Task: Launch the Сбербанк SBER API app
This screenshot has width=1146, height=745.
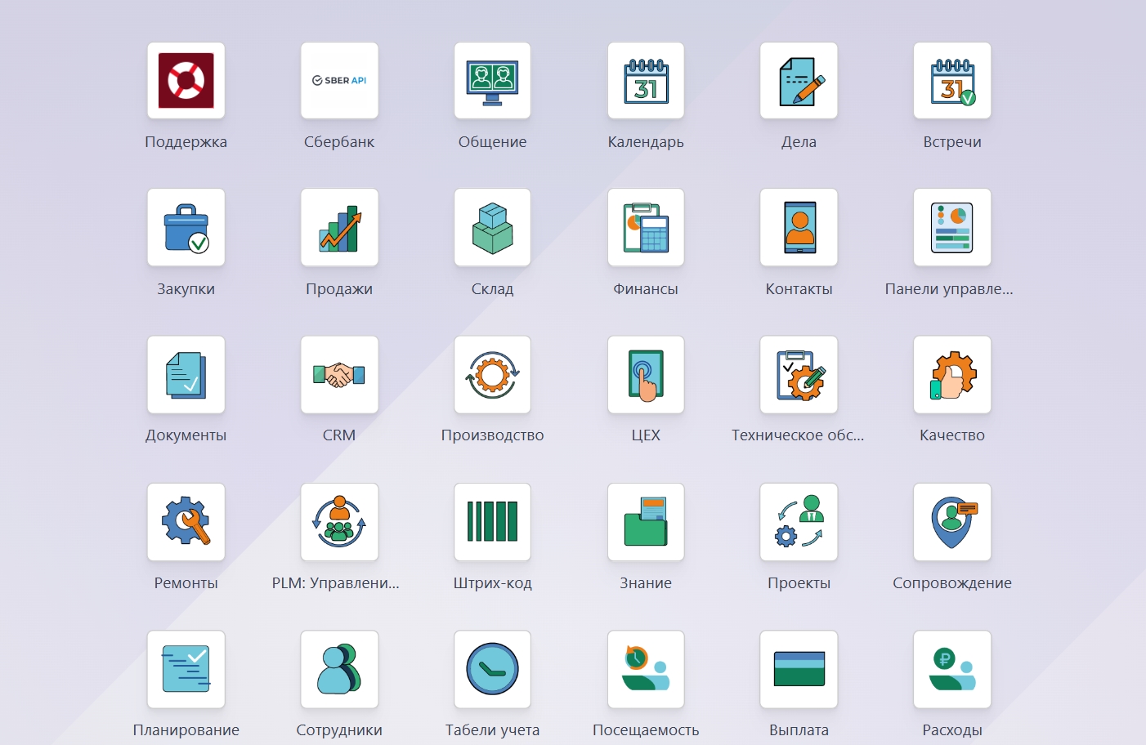Action: (x=339, y=81)
